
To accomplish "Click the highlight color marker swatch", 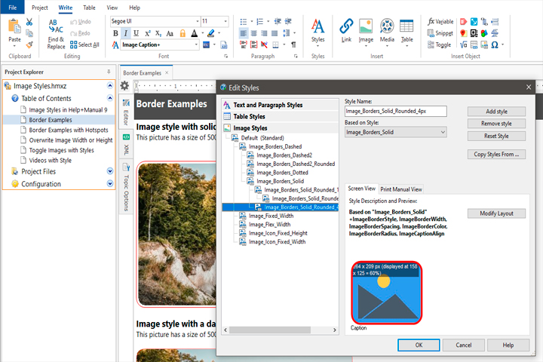I will coord(211,33).
